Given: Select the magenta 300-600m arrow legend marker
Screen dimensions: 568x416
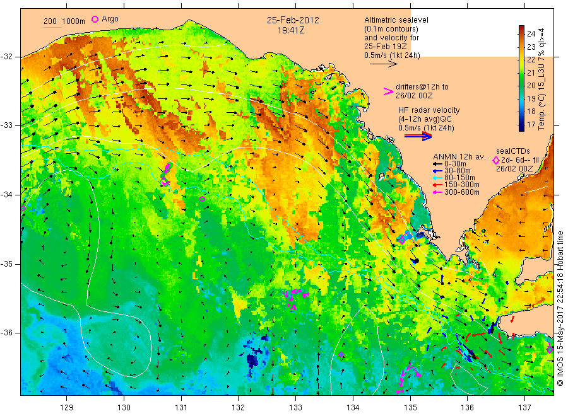Looking at the screenshot, I should click(x=437, y=192).
